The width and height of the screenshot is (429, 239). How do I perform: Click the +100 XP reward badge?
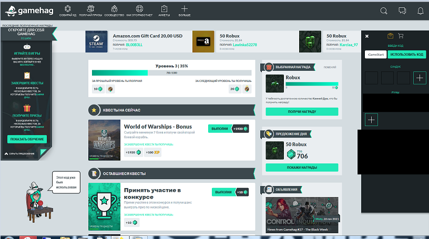pyautogui.click(x=152, y=152)
